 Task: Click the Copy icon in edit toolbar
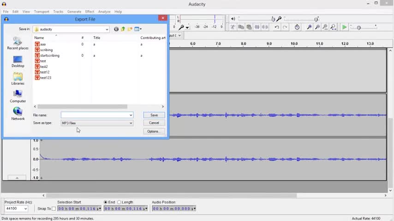tap(241, 27)
